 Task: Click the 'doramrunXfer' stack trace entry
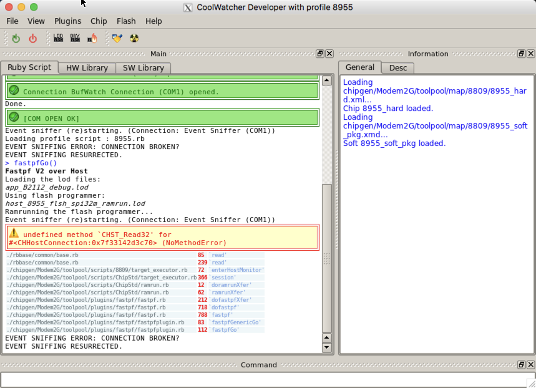pos(230,285)
